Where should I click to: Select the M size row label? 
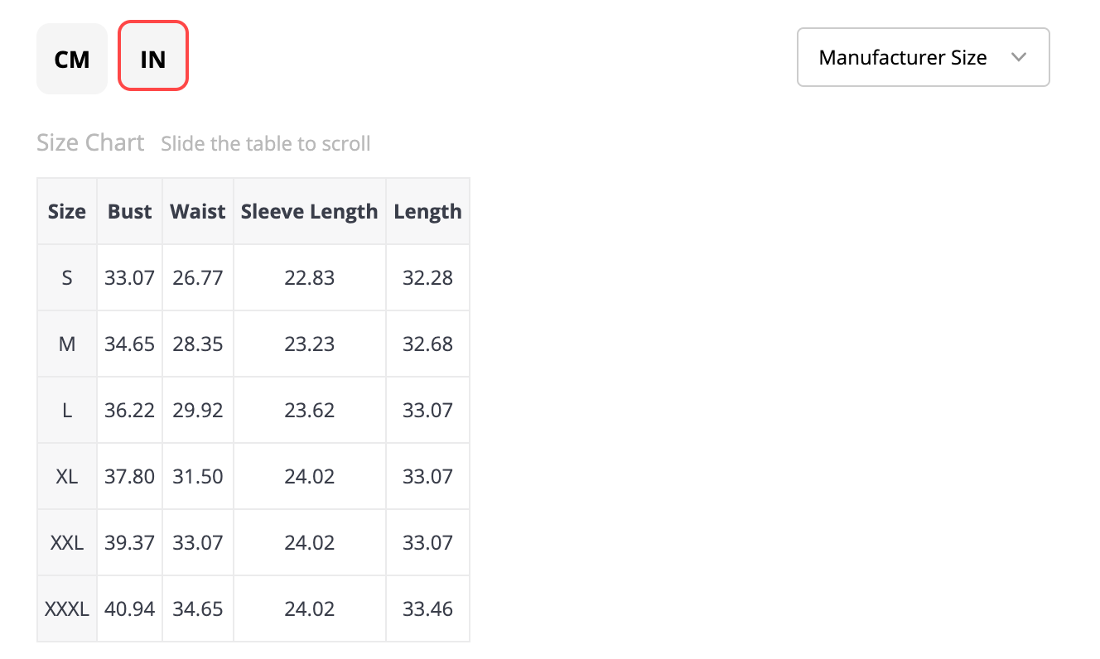pos(67,344)
